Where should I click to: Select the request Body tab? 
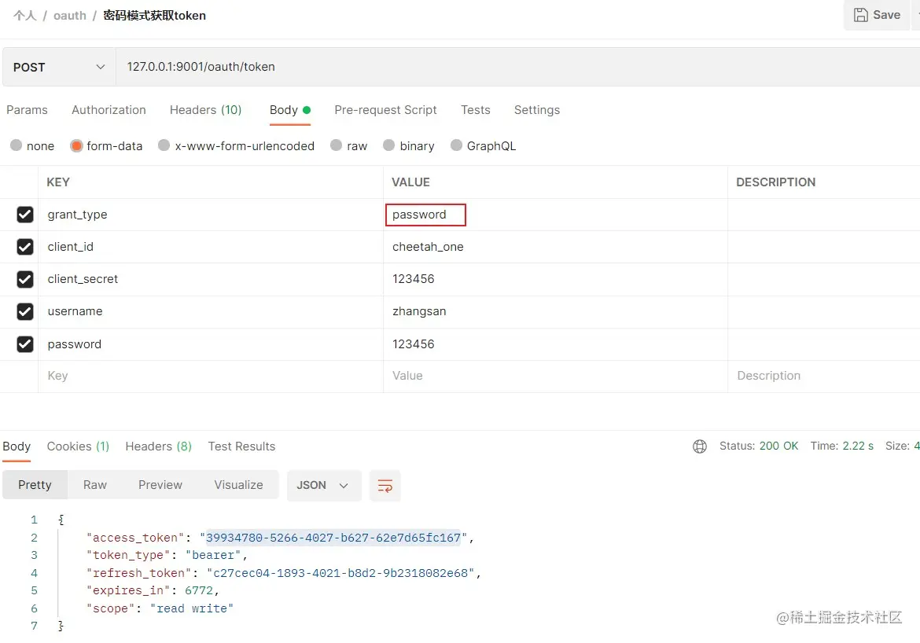(x=290, y=110)
